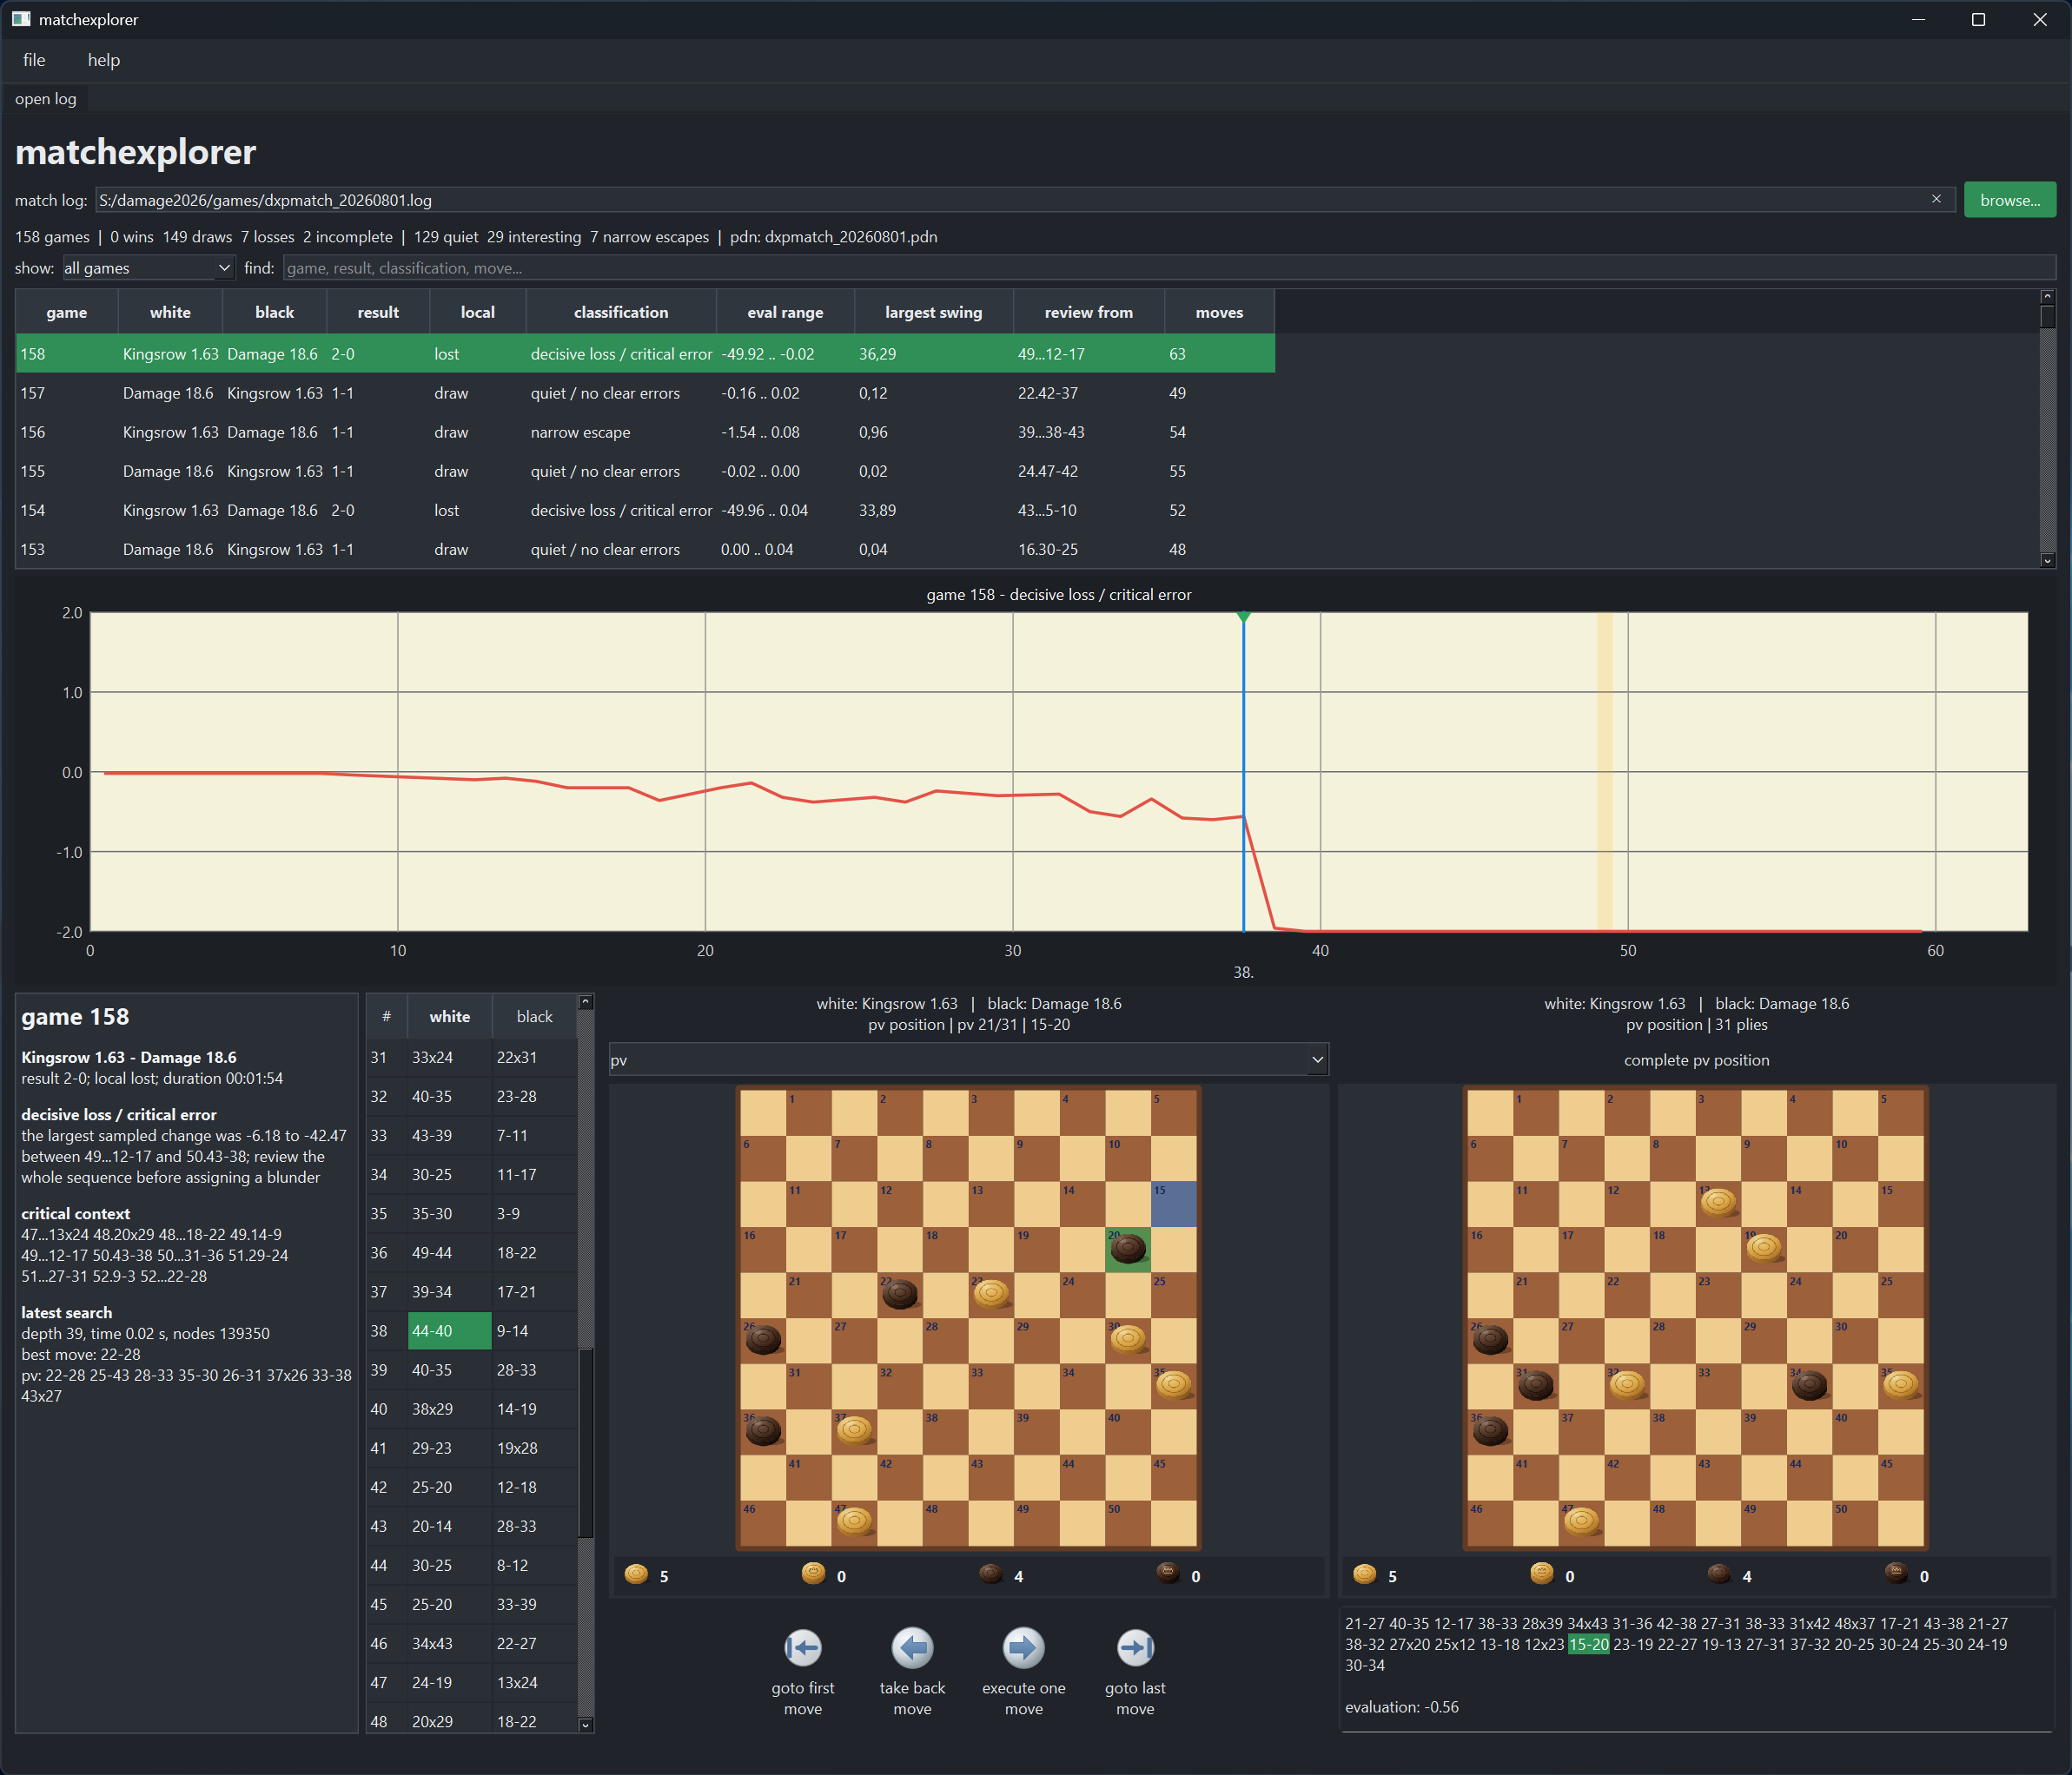The image size is (2072, 1775).
Task: Open the file menu
Action: pyautogui.click(x=34, y=60)
